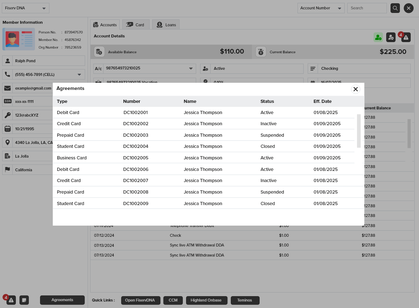419x308 pixels.
Task: Click the Search input field
Action: tap(367, 8)
